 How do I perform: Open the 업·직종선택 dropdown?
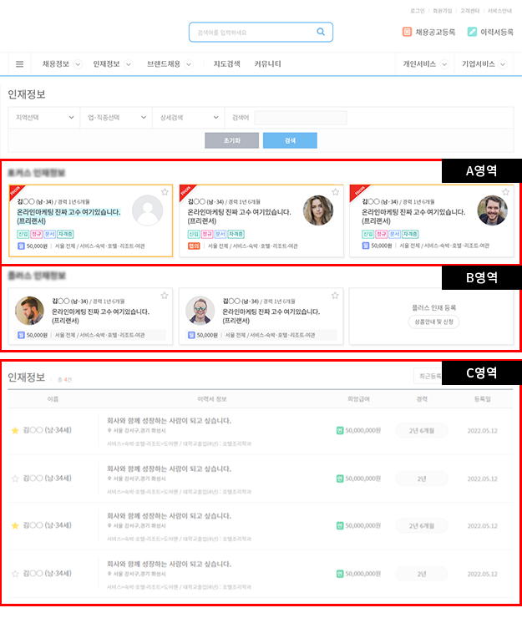coord(115,118)
